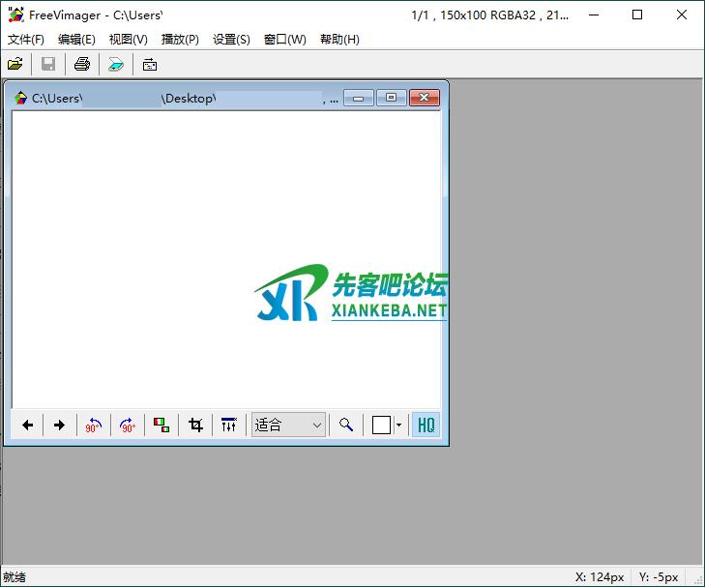Open the 适合 zoom-fit dropdown
705x587 pixels.
(x=288, y=425)
